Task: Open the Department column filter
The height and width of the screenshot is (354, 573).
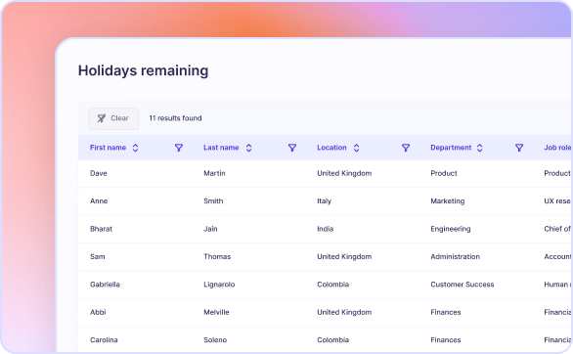Action: coord(519,148)
